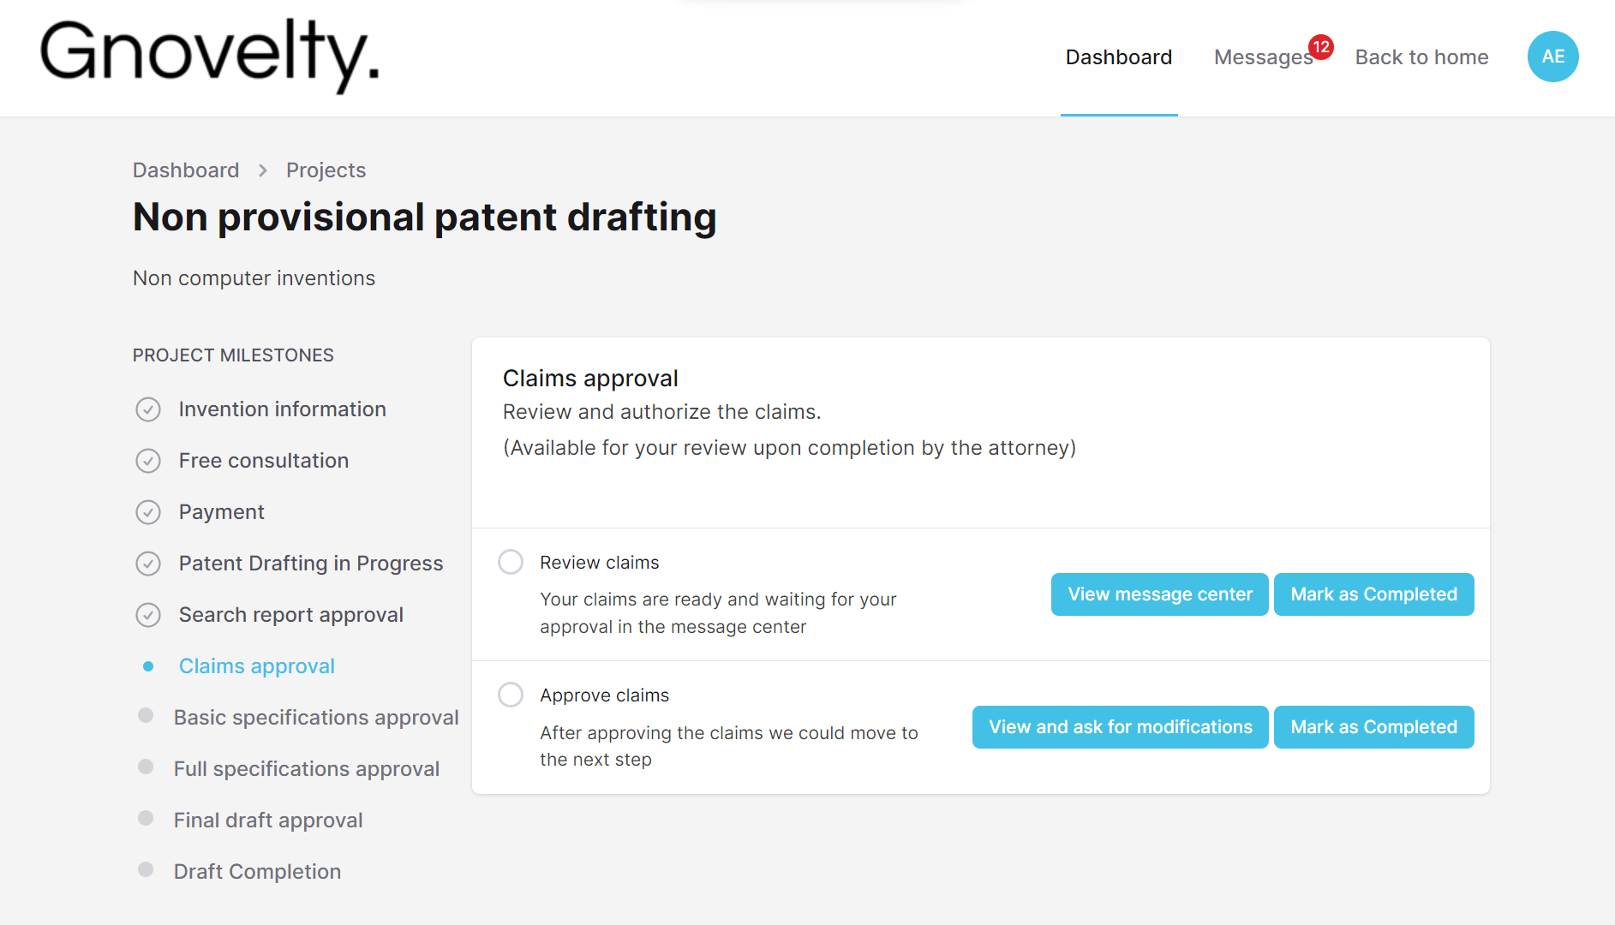Expand the Full specifications approval milestone
Screen dimensions: 1615x925
(x=307, y=769)
